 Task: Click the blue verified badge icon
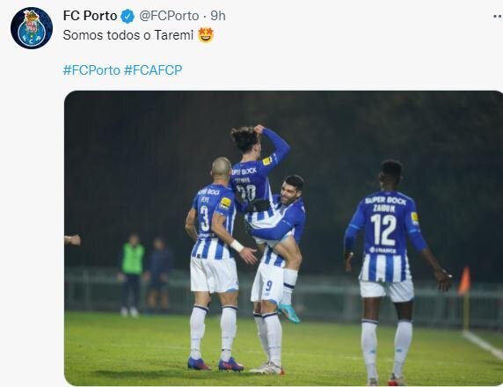point(128,16)
